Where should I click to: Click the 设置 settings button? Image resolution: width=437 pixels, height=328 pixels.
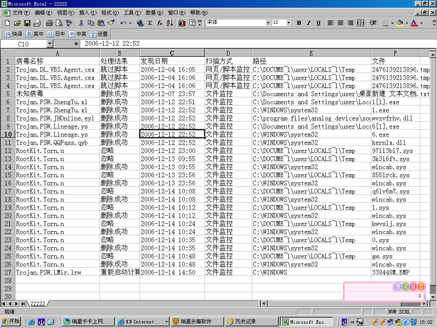click(x=99, y=34)
